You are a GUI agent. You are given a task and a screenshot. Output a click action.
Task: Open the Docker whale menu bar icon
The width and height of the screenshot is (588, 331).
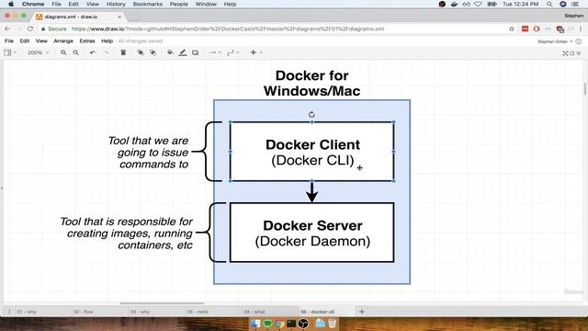(454, 4)
